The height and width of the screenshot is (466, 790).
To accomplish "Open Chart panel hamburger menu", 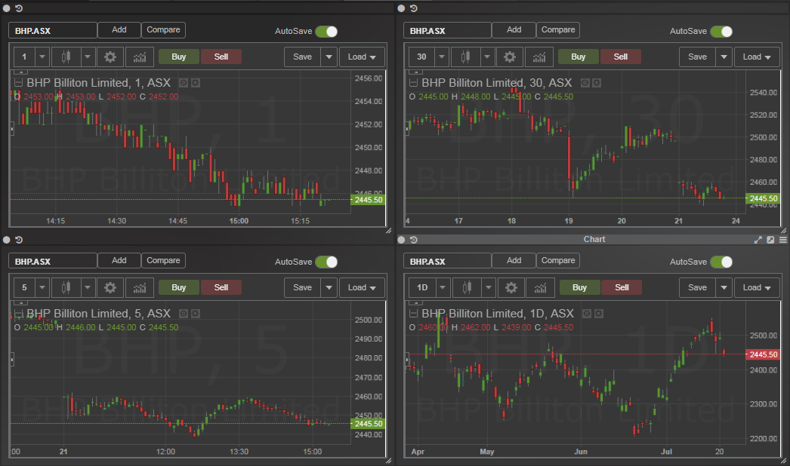I will tap(783, 240).
